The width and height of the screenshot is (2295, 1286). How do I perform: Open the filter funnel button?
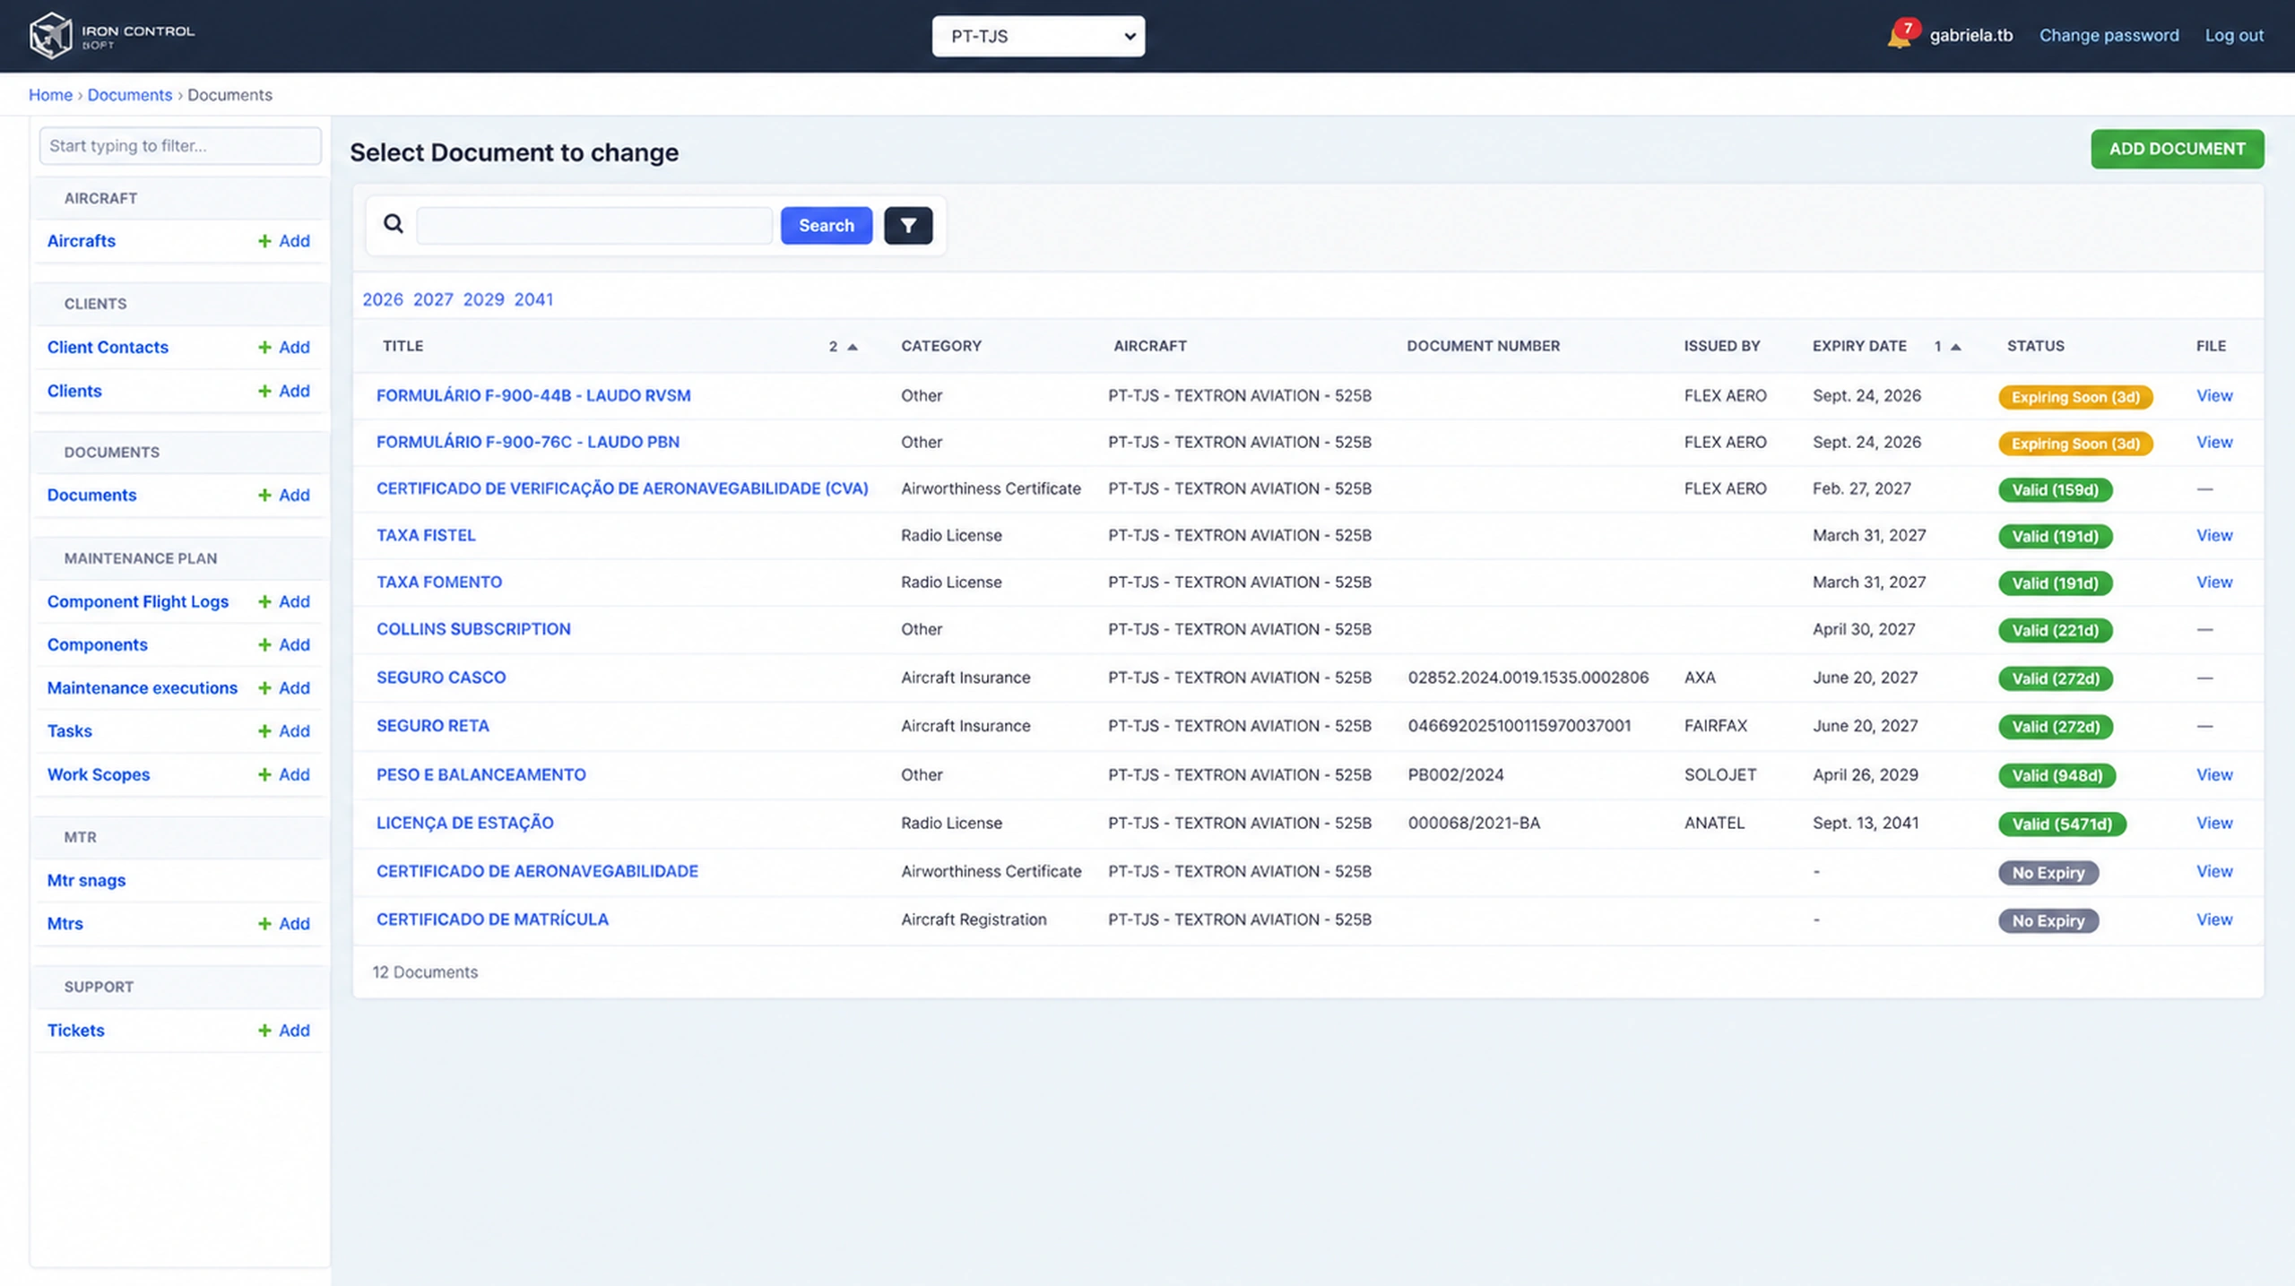pos(908,225)
